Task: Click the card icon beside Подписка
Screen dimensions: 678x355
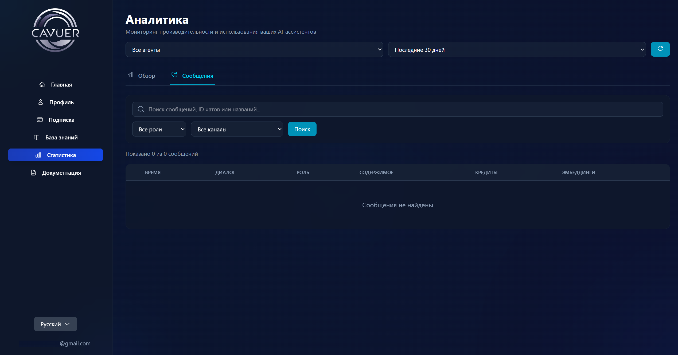Action: coord(40,120)
